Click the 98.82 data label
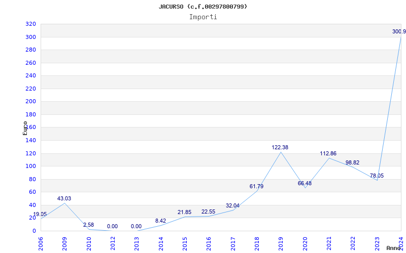Image resolution: width=406 pixels, height=253 pixels. (352, 162)
